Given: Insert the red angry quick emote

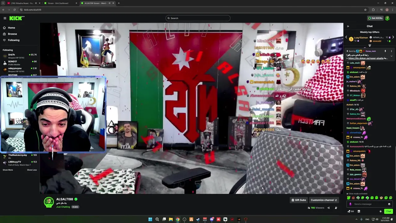Looking at the screenshot, I should [353, 198].
